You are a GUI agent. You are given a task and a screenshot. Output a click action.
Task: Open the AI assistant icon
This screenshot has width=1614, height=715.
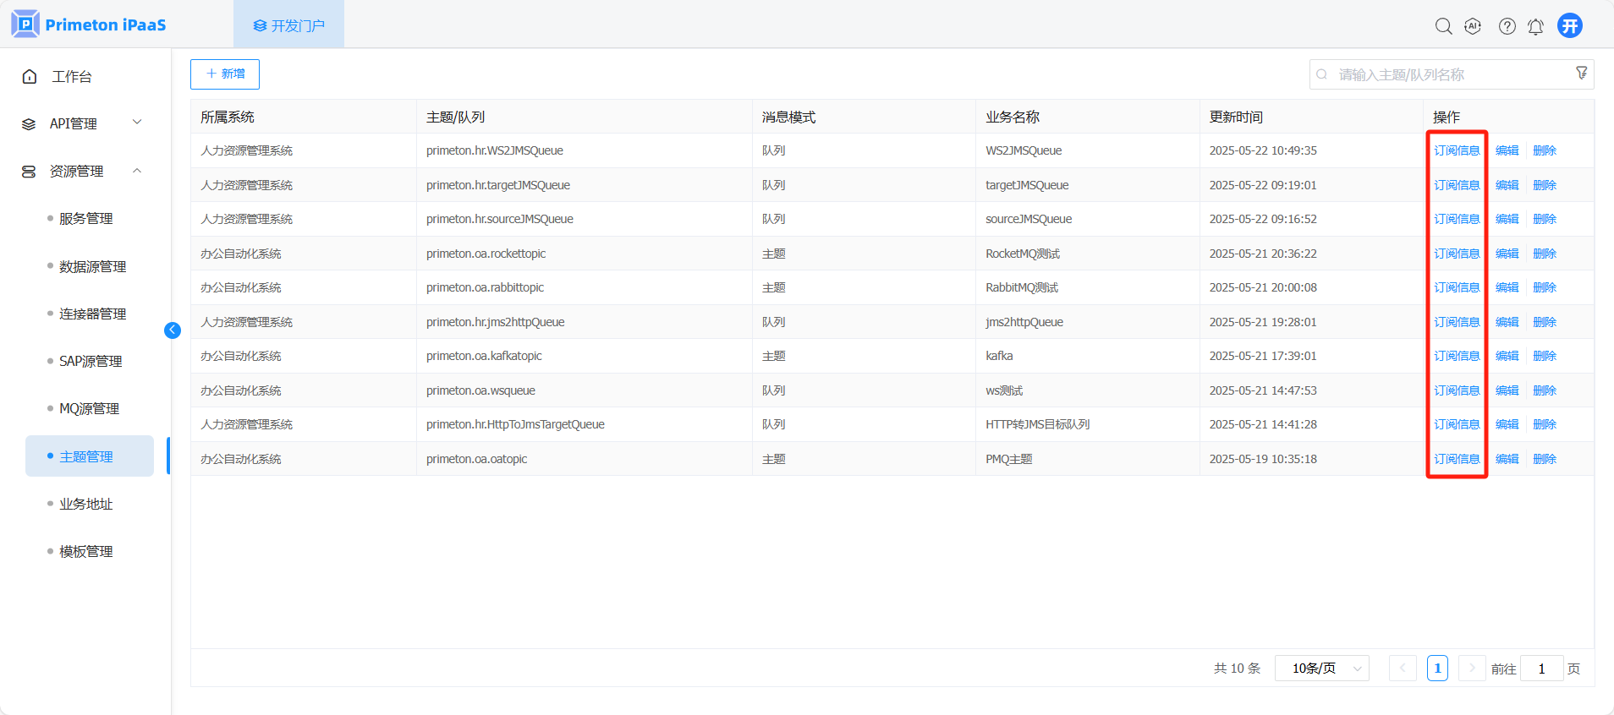1473,26
